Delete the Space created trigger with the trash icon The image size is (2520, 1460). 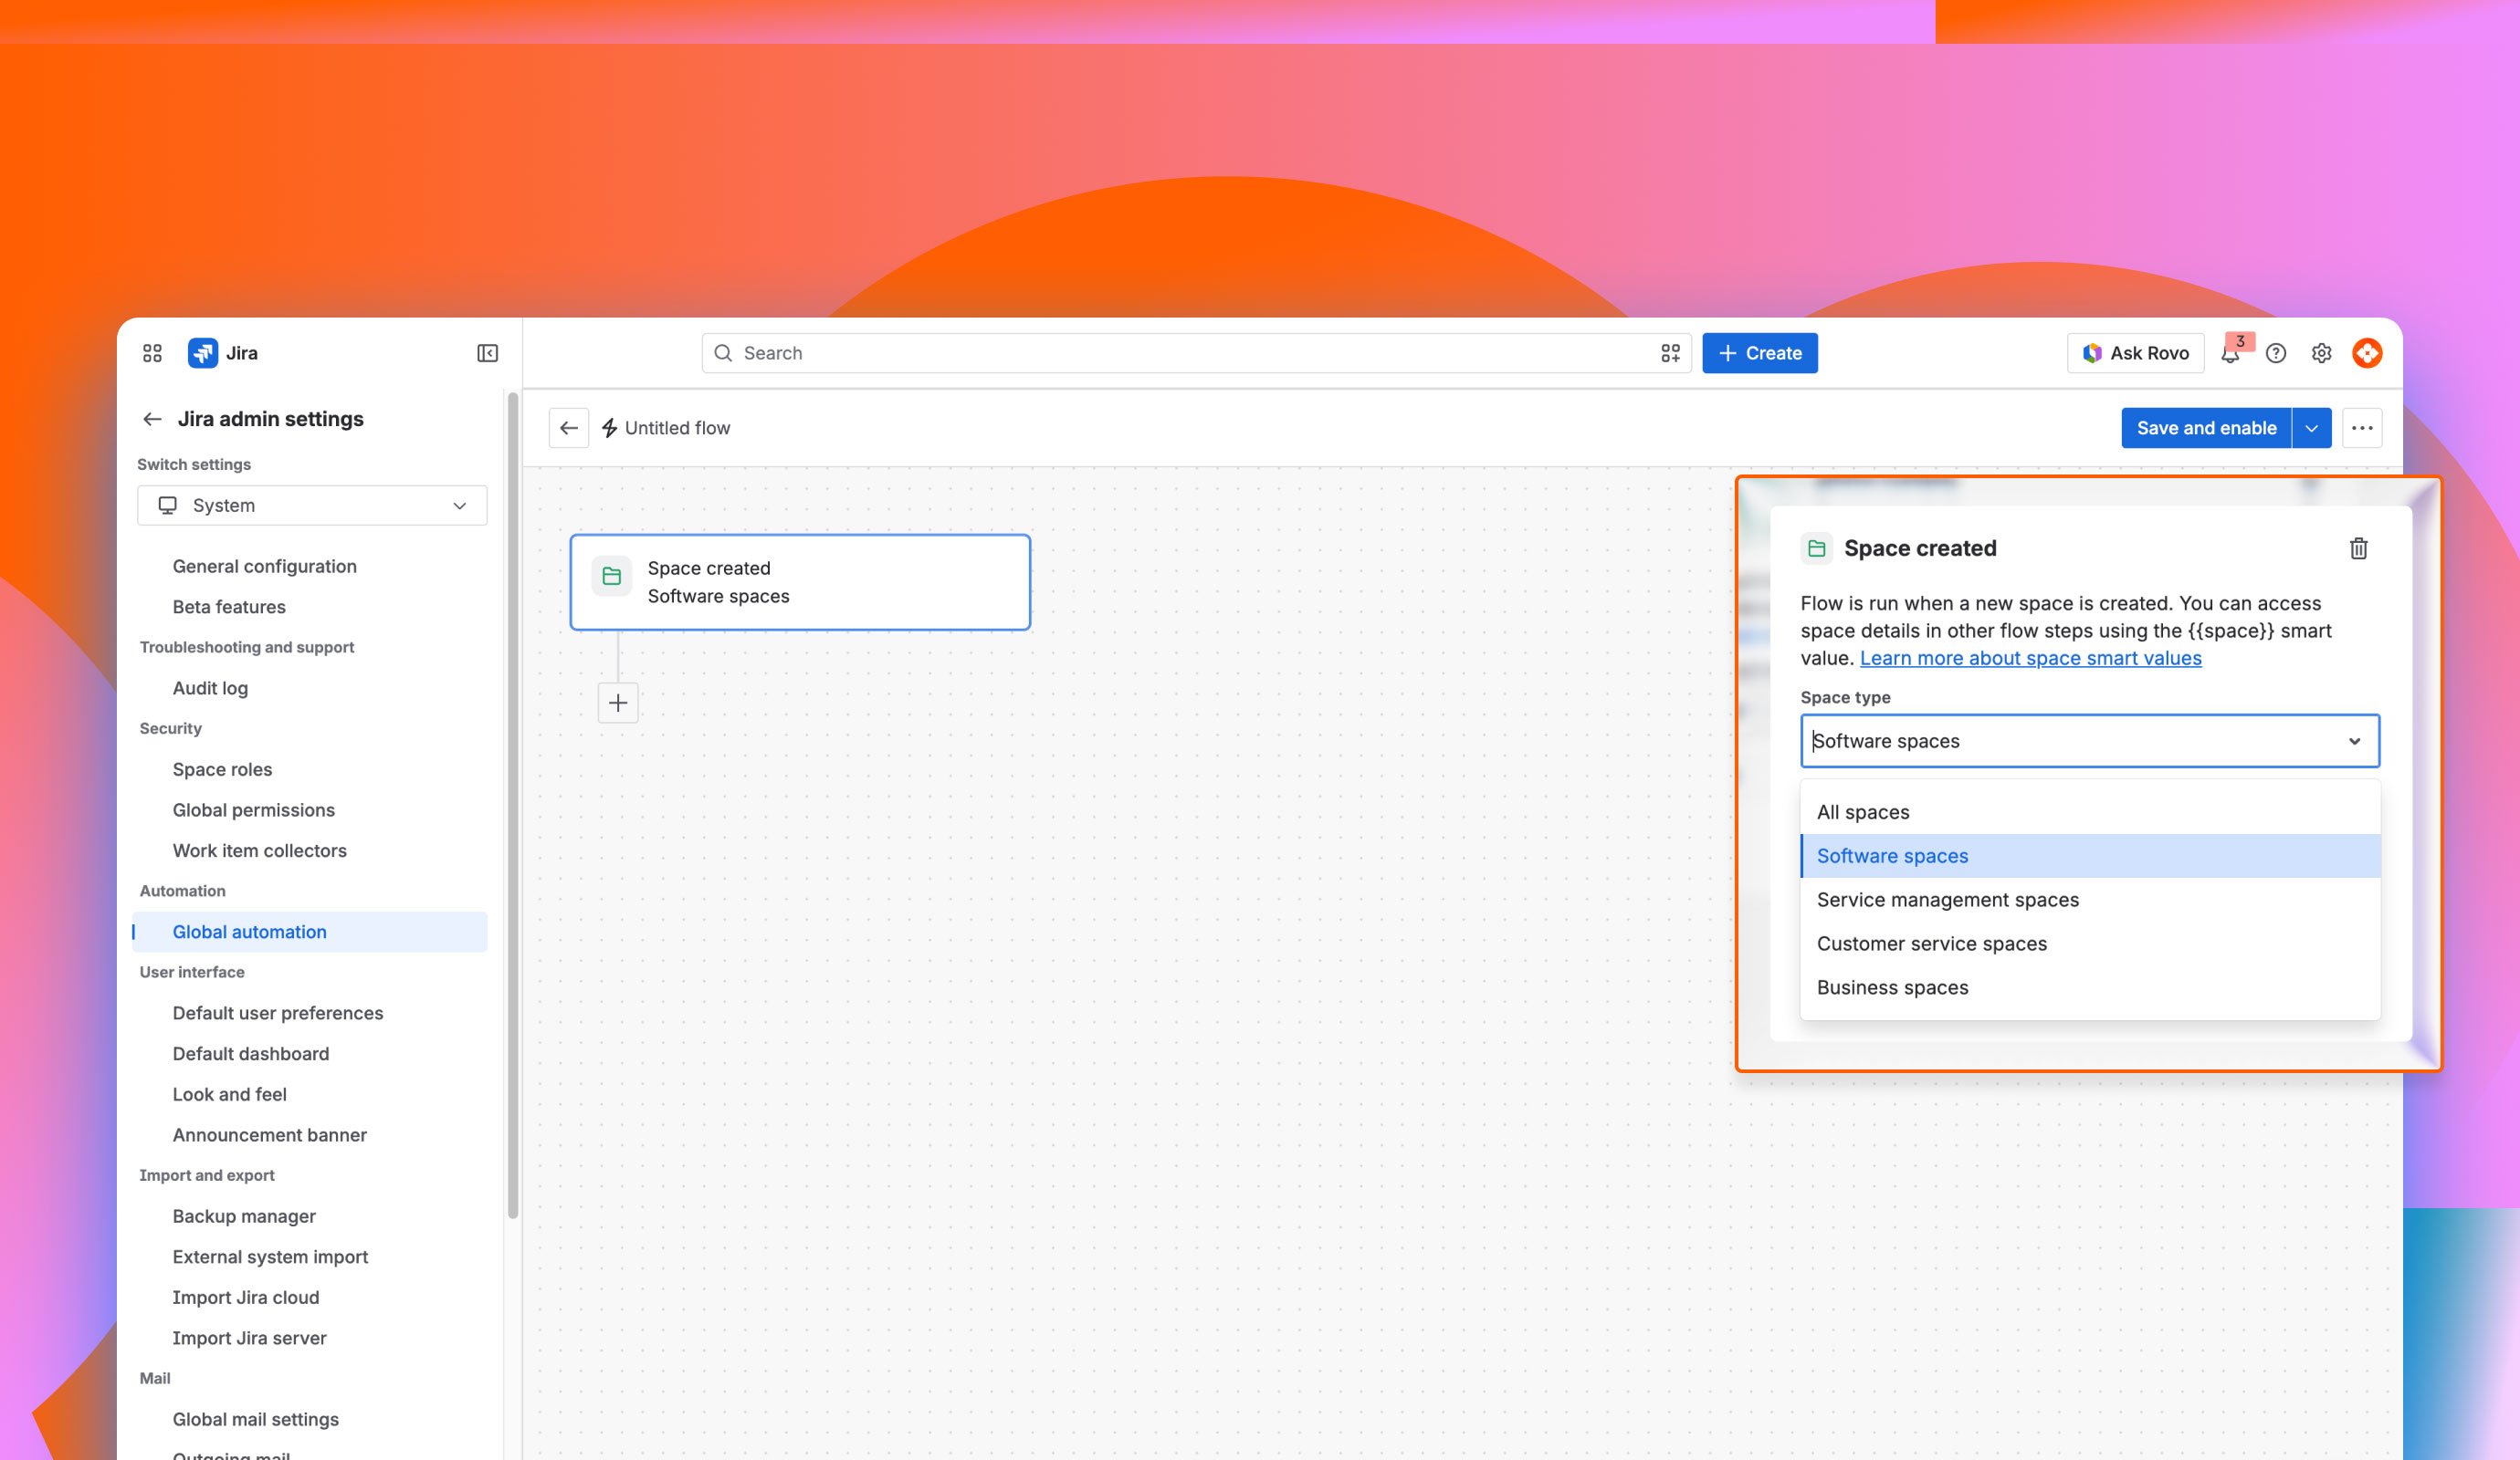[2358, 548]
